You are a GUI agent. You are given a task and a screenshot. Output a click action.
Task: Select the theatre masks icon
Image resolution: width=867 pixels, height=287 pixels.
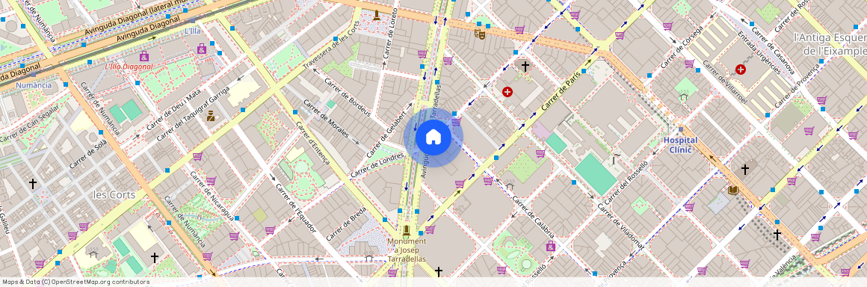tap(480, 34)
